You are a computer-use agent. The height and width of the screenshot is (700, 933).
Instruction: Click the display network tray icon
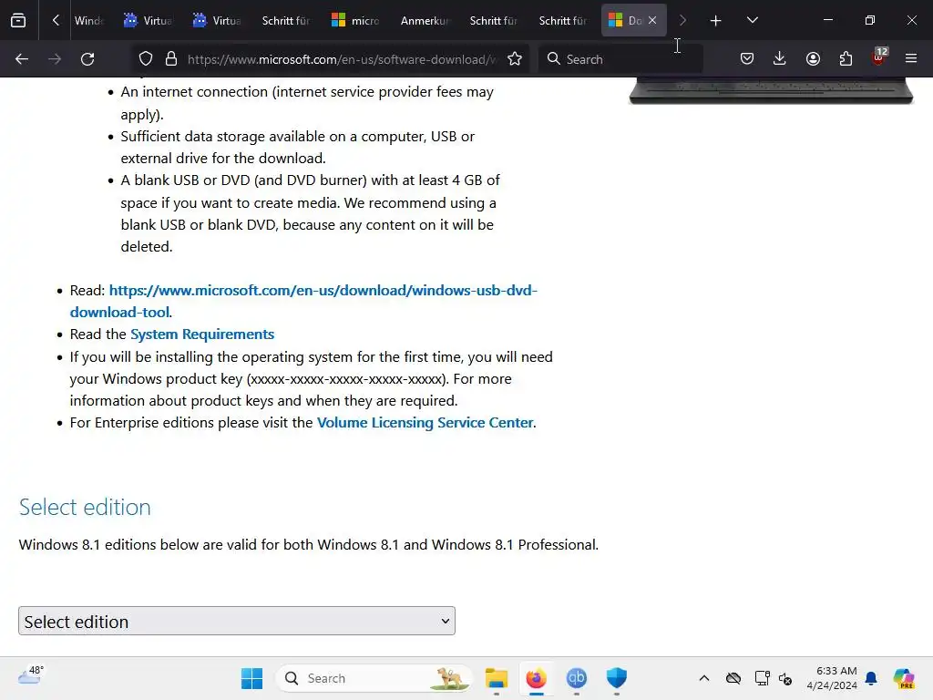point(763,678)
